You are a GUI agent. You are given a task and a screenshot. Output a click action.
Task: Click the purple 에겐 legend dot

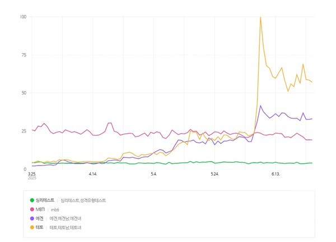click(x=31, y=218)
